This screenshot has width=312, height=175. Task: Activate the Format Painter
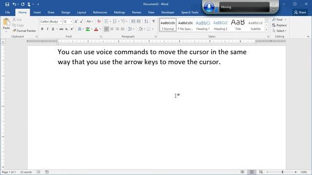click(24, 31)
